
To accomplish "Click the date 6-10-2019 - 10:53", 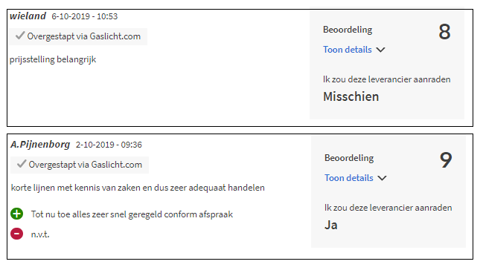I will [84, 16].
